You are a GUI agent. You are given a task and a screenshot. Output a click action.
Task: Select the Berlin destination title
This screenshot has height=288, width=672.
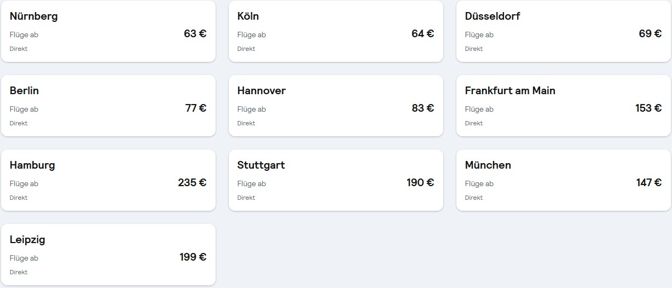point(24,91)
